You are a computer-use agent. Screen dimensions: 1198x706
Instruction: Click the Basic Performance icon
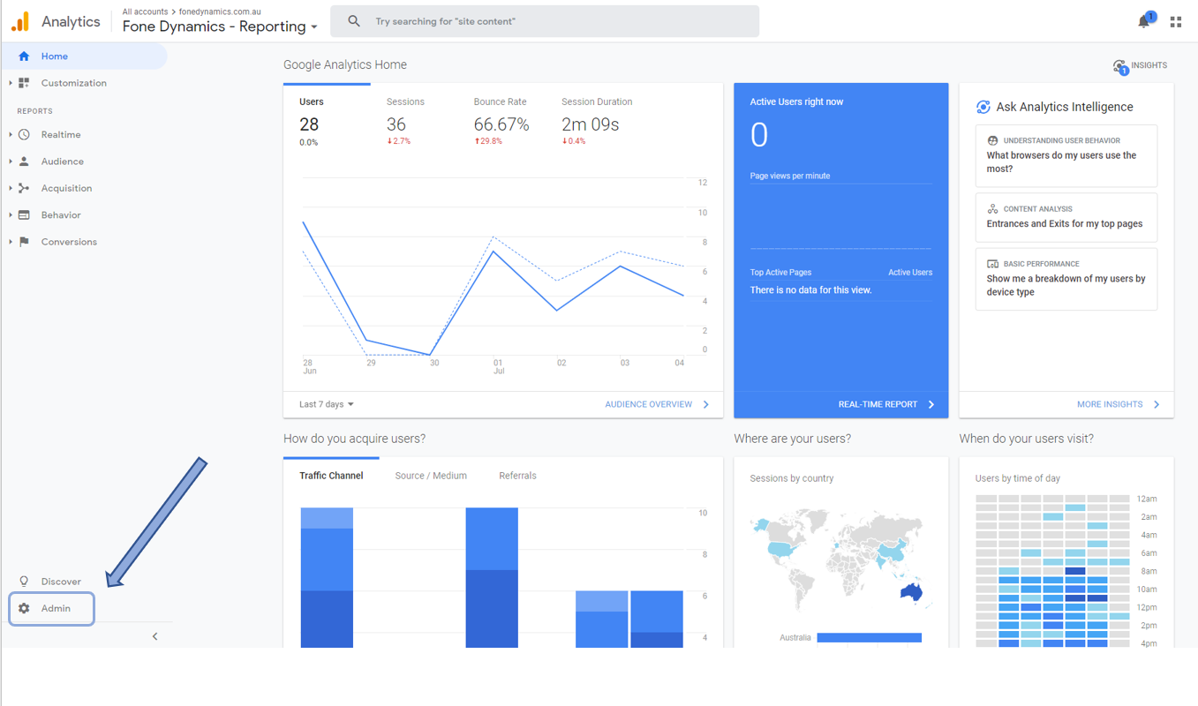tap(992, 264)
